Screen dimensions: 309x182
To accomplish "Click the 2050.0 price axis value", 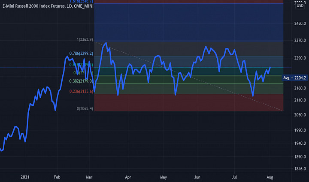I will pyautogui.click(x=300, y=115).
